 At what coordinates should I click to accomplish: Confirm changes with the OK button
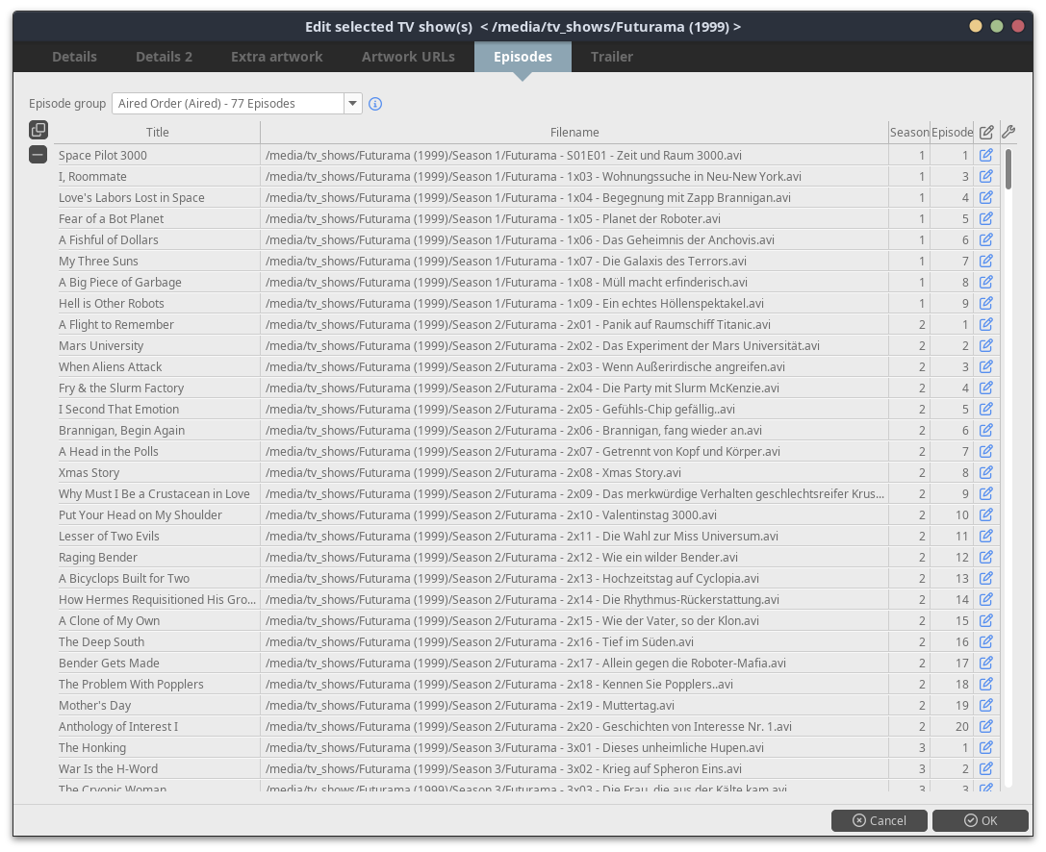tap(980, 820)
